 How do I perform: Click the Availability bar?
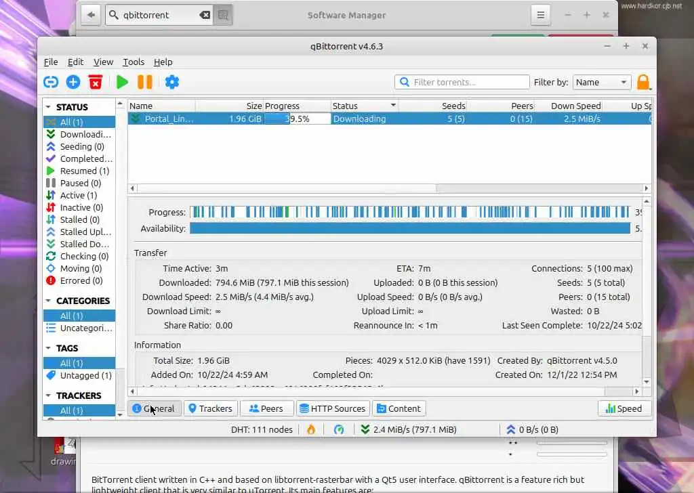[x=410, y=229]
